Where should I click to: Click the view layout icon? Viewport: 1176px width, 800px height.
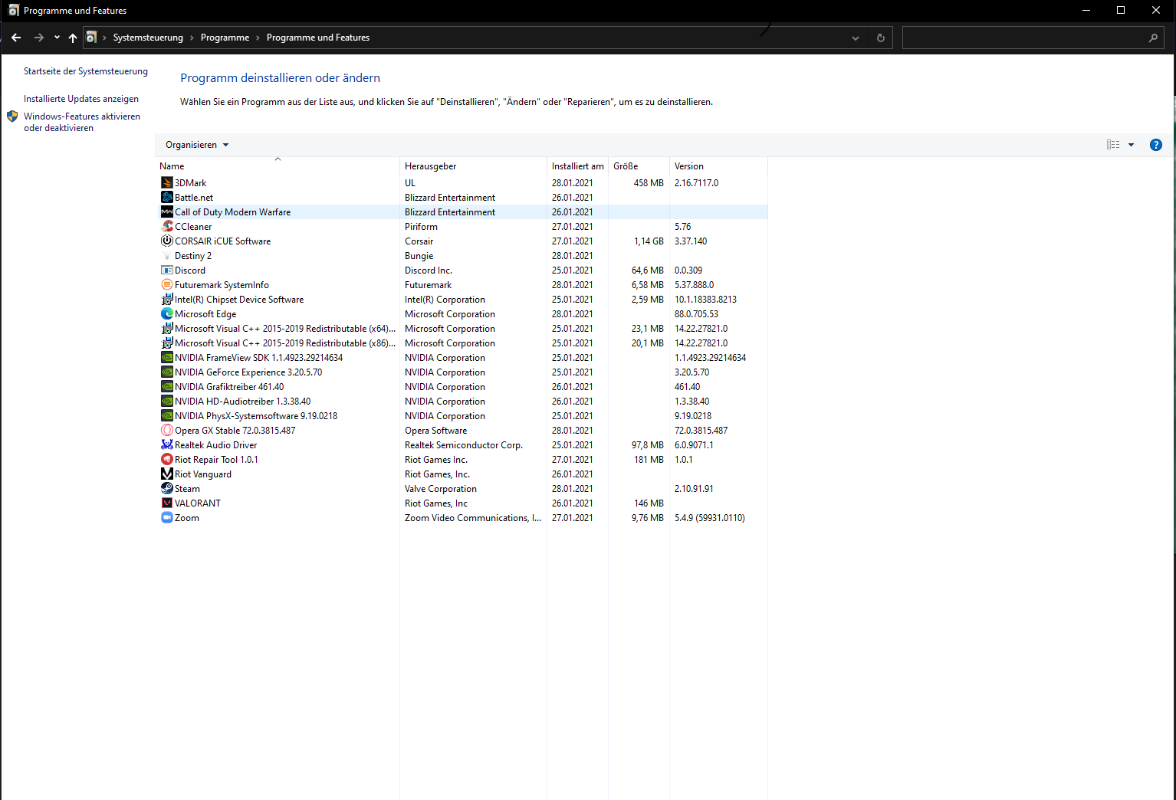point(1113,145)
